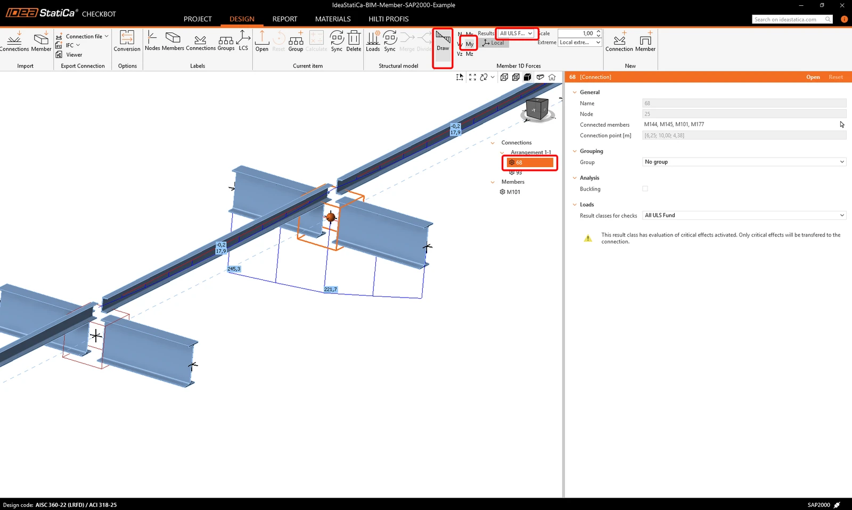Toggle LCS labels
Image resolution: width=852 pixels, height=510 pixels.
click(243, 41)
